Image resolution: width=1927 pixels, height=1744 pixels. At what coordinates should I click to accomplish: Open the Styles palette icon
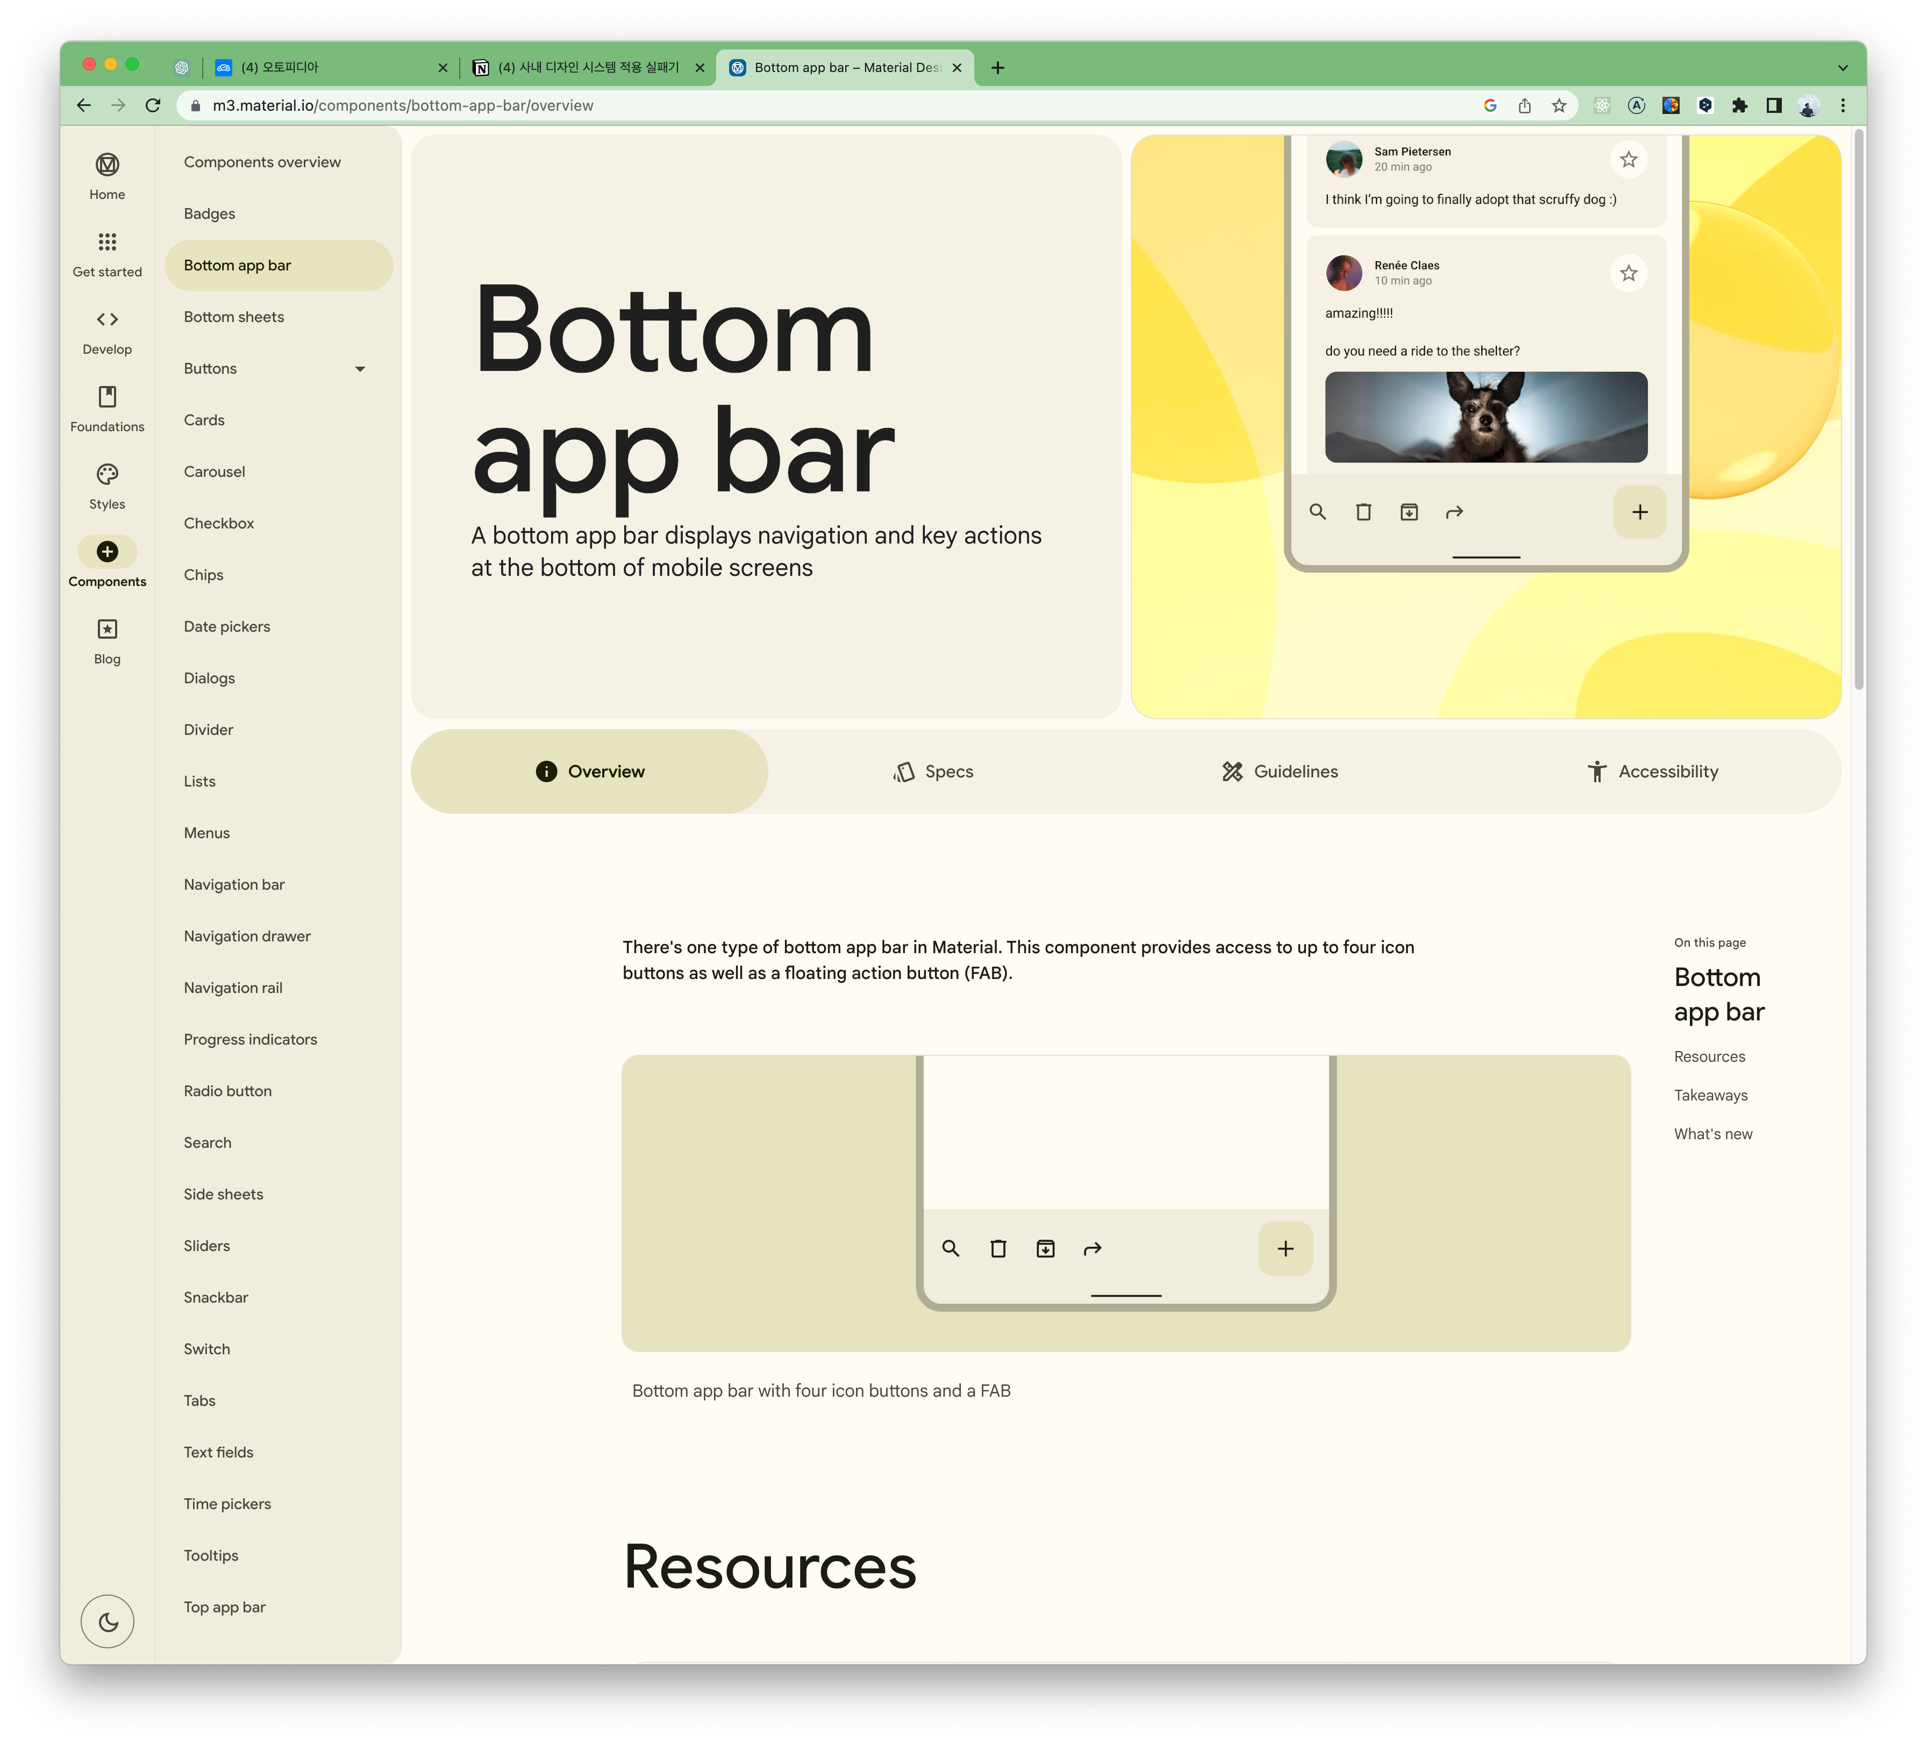pos(107,474)
